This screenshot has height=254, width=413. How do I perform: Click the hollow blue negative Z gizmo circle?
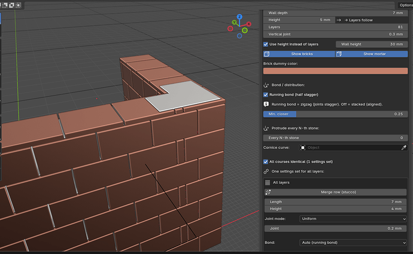pyautogui.click(x=239, y=36)
